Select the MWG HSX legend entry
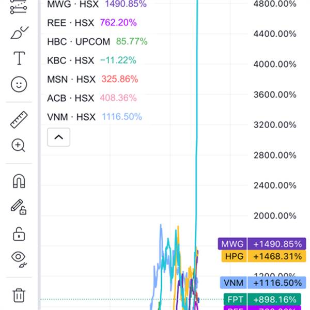The width and height of the screenshot is (310, 310). click(x=71, y=4)
